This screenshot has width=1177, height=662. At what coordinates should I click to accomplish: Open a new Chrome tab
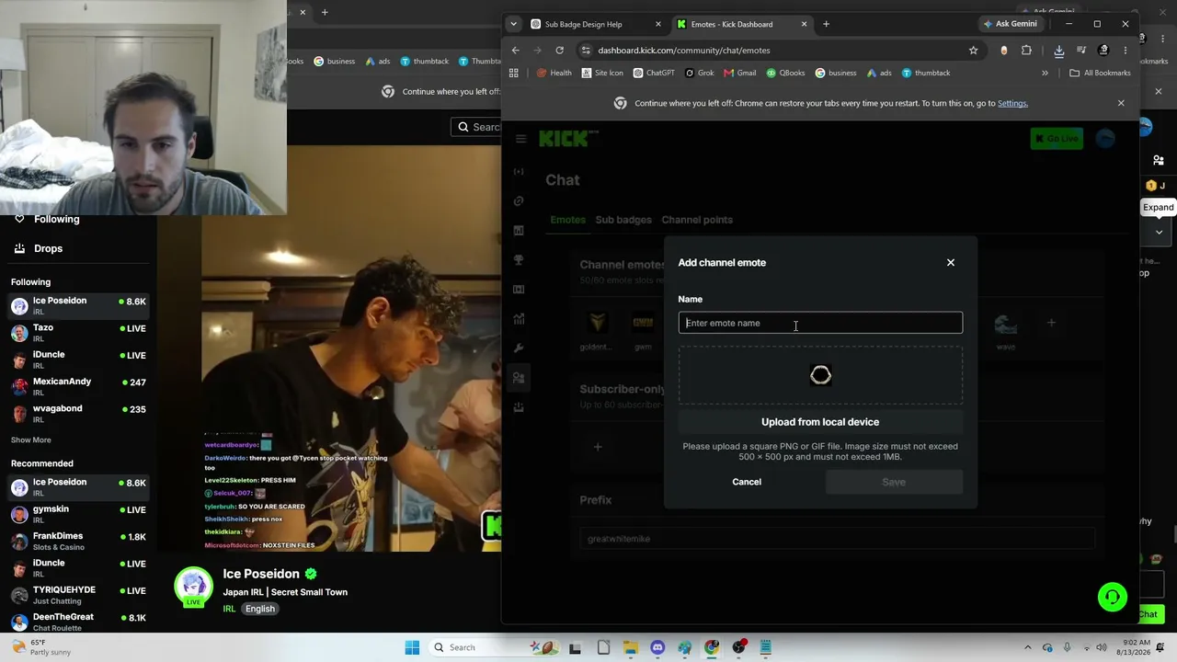point(826,24)
